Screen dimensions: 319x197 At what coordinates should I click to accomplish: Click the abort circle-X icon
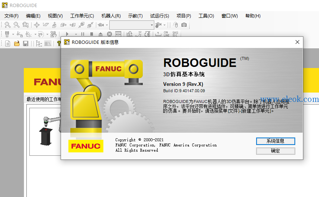click(109, 34)
